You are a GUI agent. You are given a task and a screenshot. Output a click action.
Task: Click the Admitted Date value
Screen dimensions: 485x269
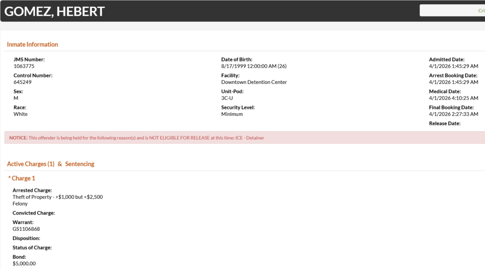coord(453,66)
